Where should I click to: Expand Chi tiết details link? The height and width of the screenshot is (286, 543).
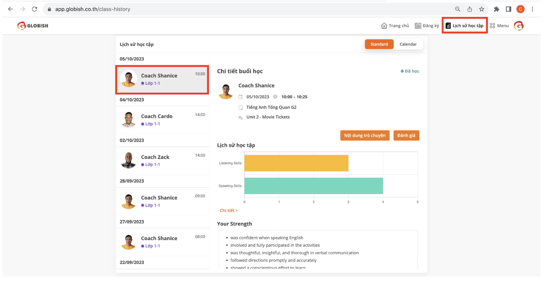tap(229, 210)
